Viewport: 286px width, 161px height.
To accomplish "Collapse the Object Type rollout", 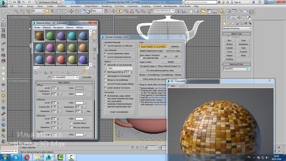I will [236, 34].
